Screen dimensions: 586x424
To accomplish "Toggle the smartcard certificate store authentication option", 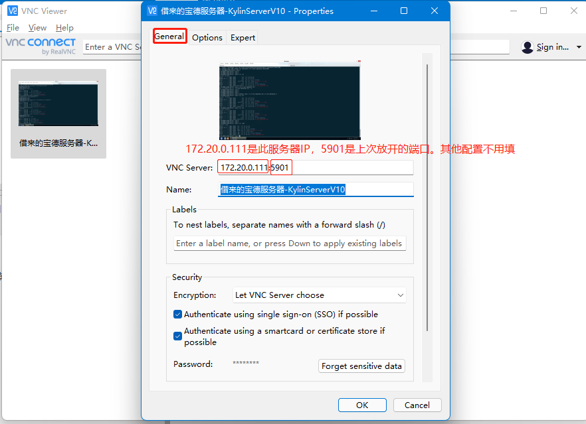I will pyautogui.click(x=177, y=336).
